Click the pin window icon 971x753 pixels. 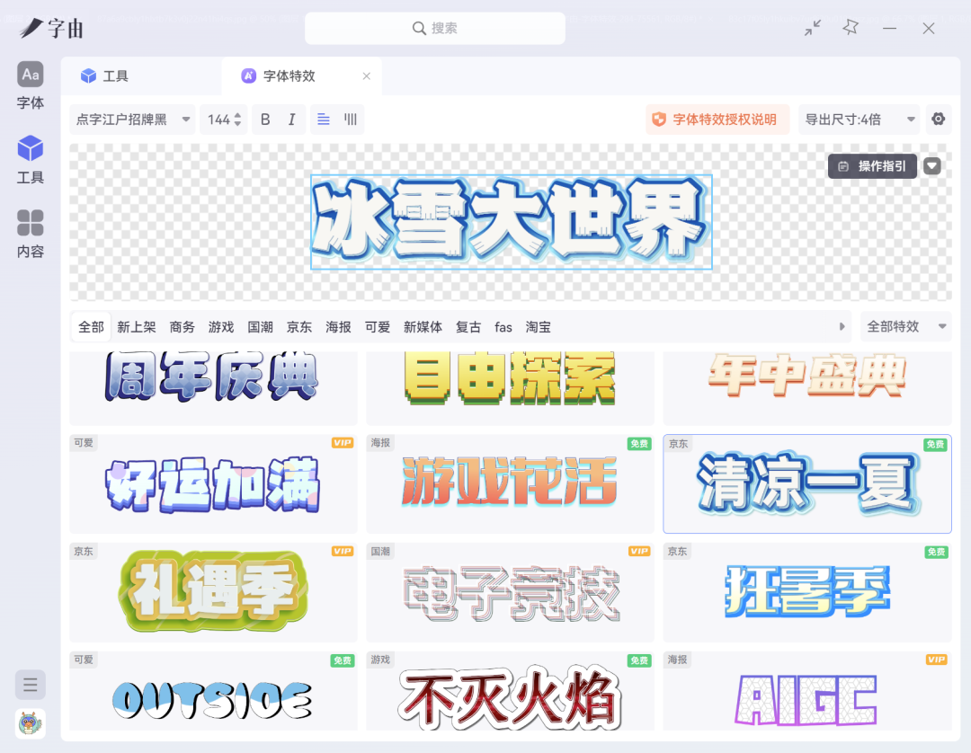(851, 28)
